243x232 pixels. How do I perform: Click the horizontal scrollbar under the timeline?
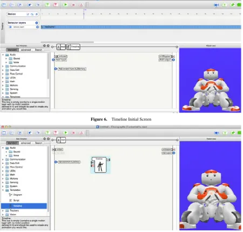[x=67, y=42]
